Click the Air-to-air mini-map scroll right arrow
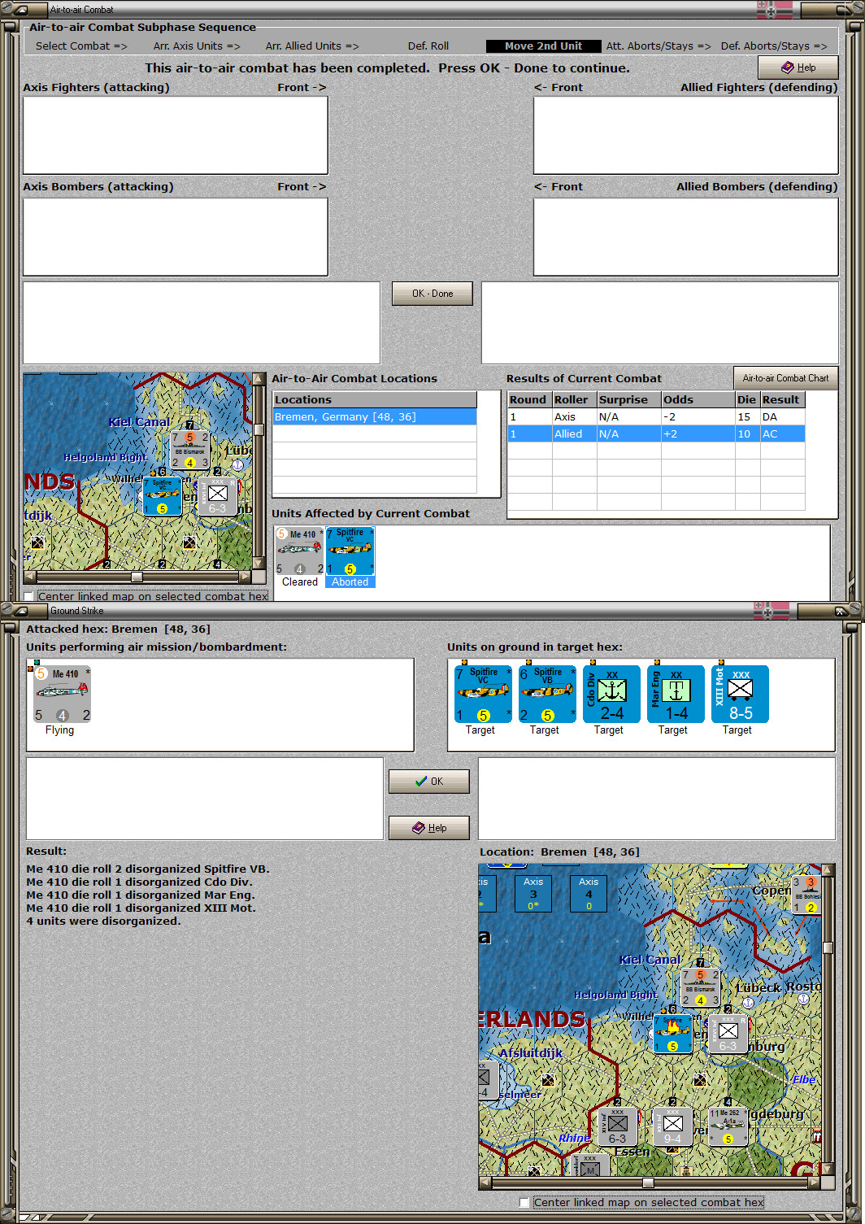This screenshot has width=865, height=1224. 245,577
